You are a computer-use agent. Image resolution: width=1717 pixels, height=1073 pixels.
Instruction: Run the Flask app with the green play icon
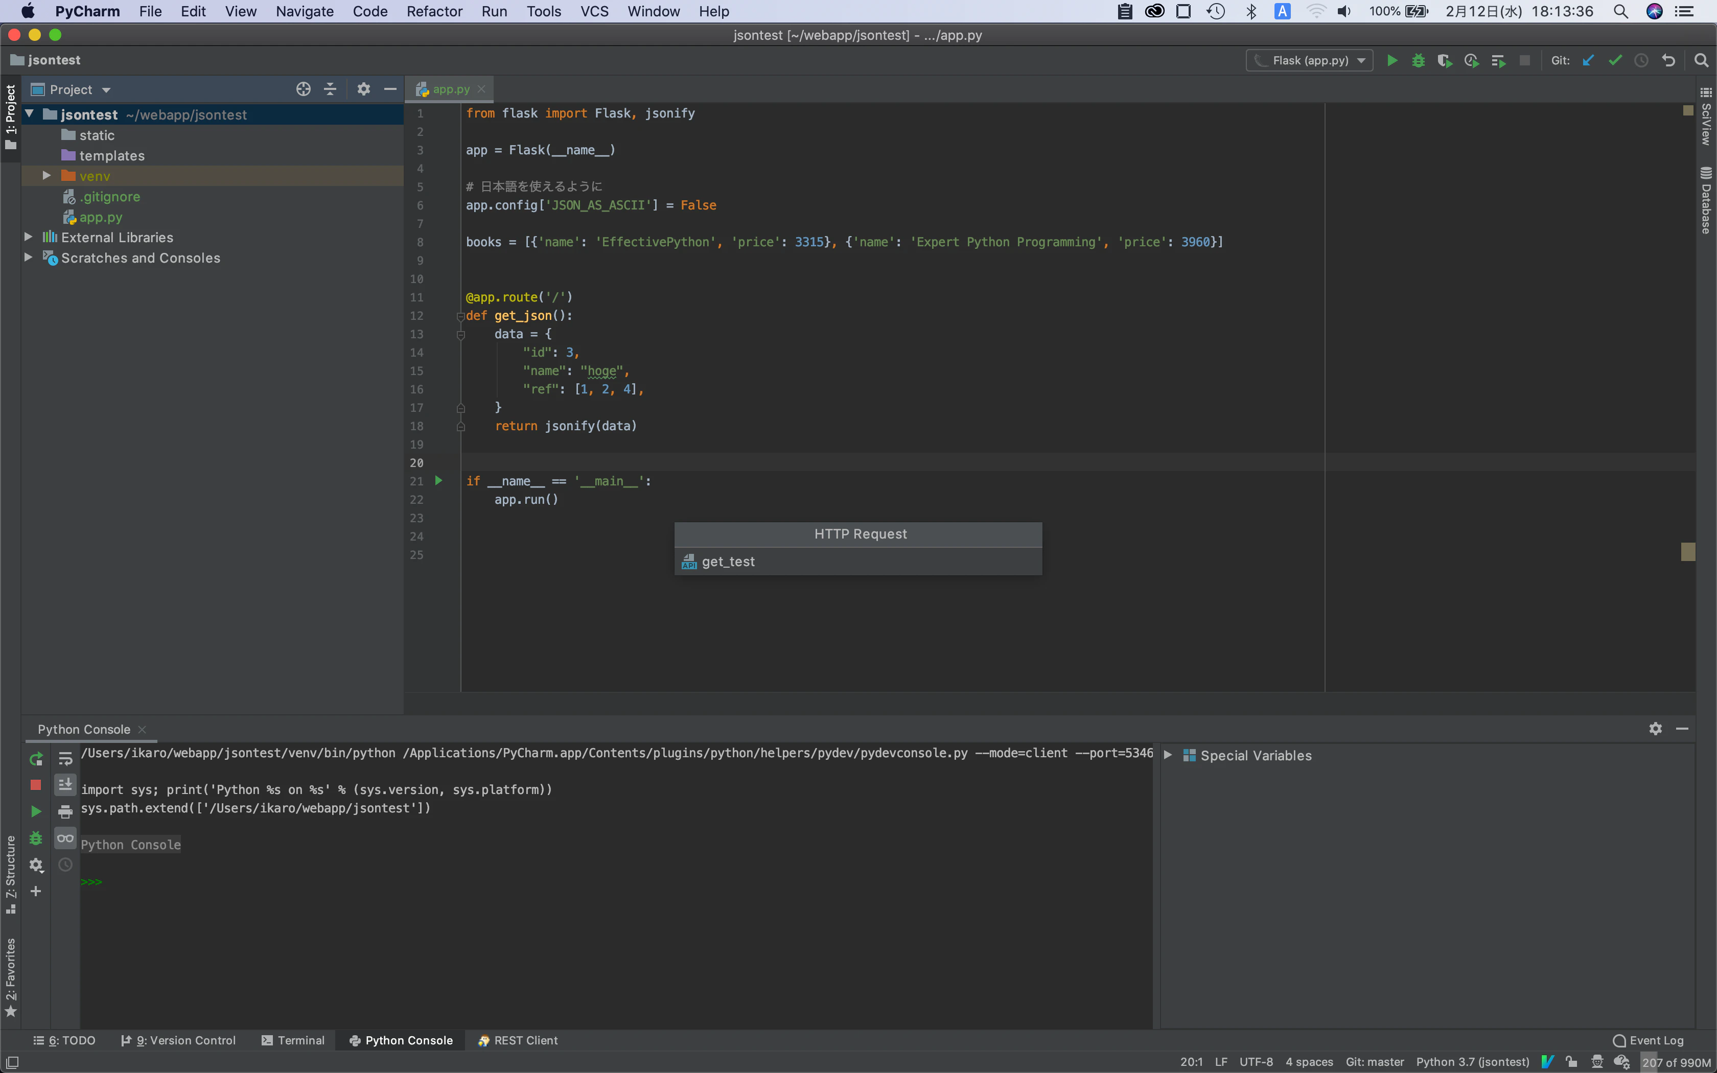1391,60
